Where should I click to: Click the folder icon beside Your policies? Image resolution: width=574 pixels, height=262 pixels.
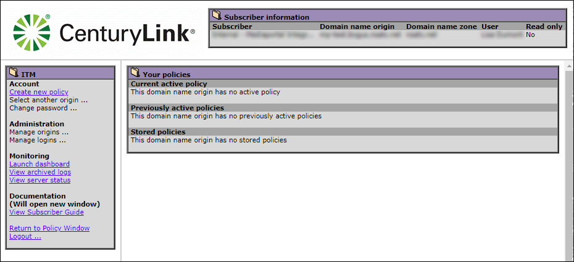[135, 72]
